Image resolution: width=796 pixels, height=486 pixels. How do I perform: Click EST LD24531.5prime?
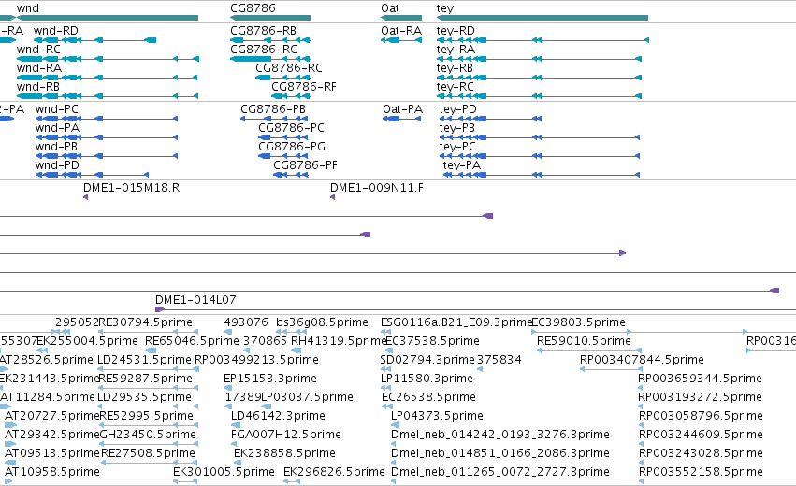(x=144, y=360)
